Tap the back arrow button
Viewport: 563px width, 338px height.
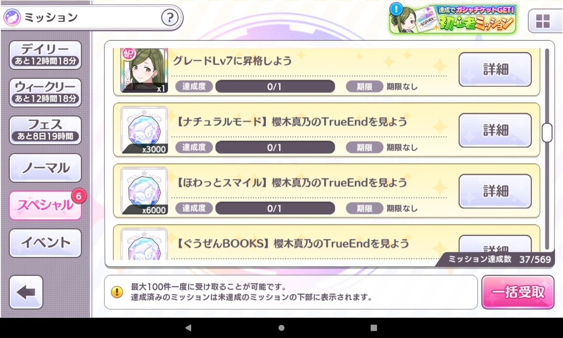[26, 292]
